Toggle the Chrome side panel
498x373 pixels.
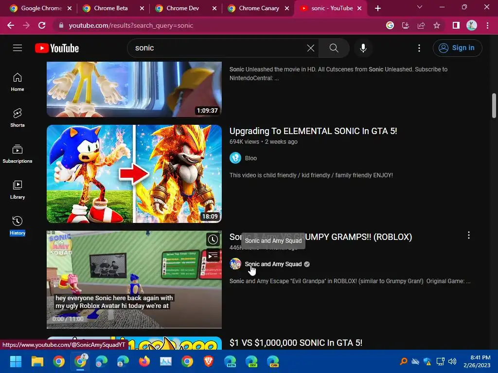(x=456, y=25)
